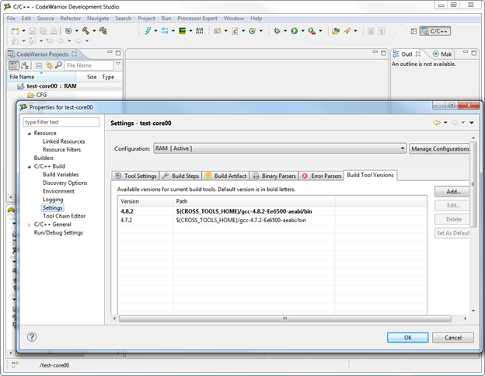Click the pencil wand toolbar icon

pyautogui.click(x=347, y=31)
